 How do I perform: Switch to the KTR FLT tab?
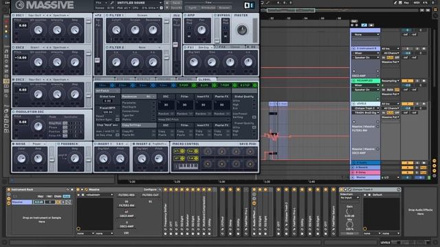[x=144, y=80]
